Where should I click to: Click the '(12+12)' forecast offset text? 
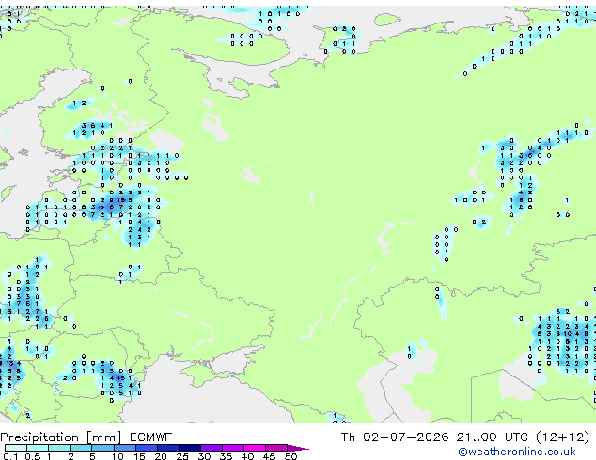562,437
